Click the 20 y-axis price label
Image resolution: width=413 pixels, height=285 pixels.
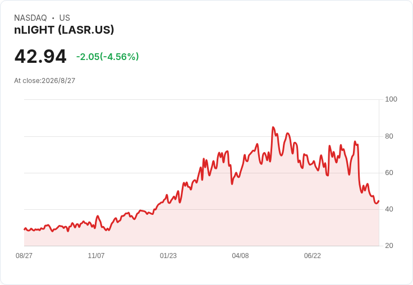point(389,246)
